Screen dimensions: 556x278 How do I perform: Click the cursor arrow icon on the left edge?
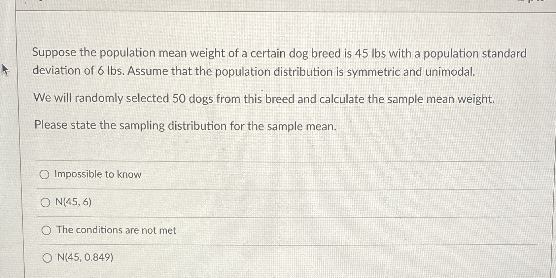tap(5, 70)
